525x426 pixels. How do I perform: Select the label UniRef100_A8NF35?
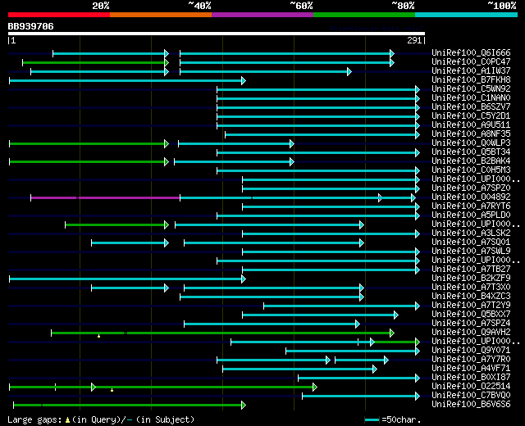(x=471, y=134)
